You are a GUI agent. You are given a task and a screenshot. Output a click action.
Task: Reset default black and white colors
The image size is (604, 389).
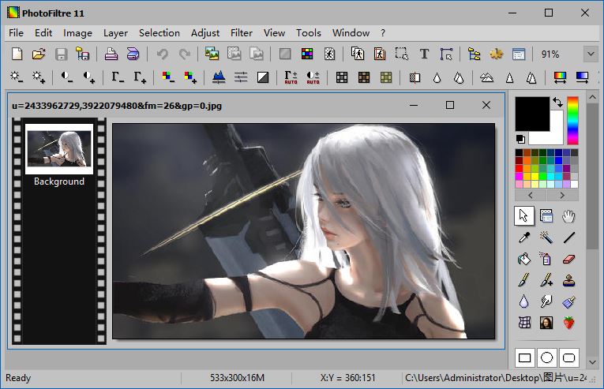pyautogui.click(x=520, y=139)
